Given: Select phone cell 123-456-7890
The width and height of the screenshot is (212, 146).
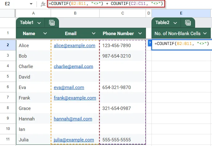Looking at the screenshot, I should [x=123, y=45].
